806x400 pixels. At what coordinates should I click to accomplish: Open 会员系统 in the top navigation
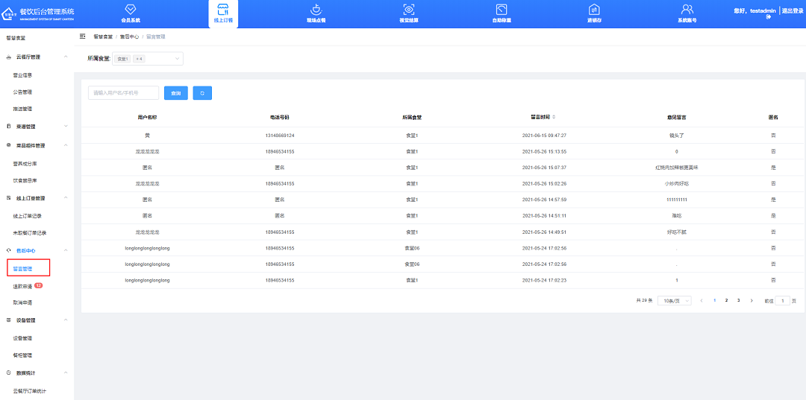[130, 13]
